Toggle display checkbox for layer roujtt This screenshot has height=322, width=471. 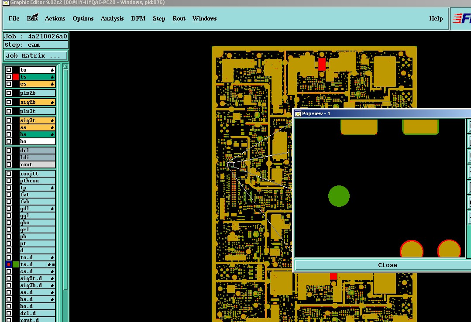point(9,174)
